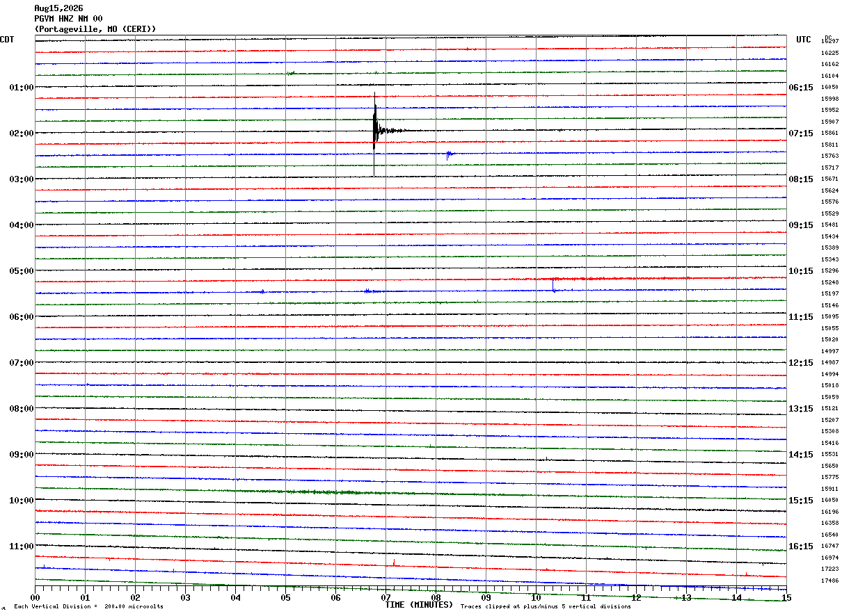Image resolution: width=842 pixels, height=616 pixels.
Task: Click the Traces clipped at plus/minus 5 note
Action: [x=546, y=607]
